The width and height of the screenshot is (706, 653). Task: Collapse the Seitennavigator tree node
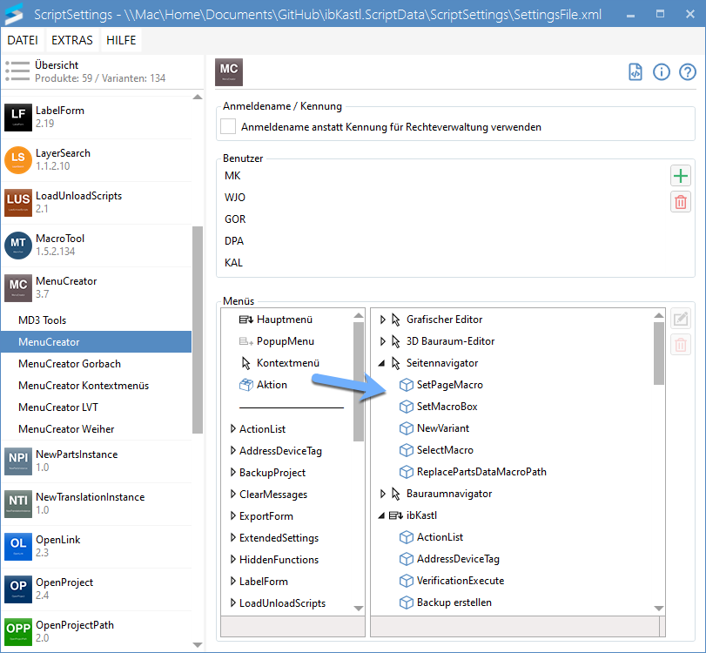[383, 363]
